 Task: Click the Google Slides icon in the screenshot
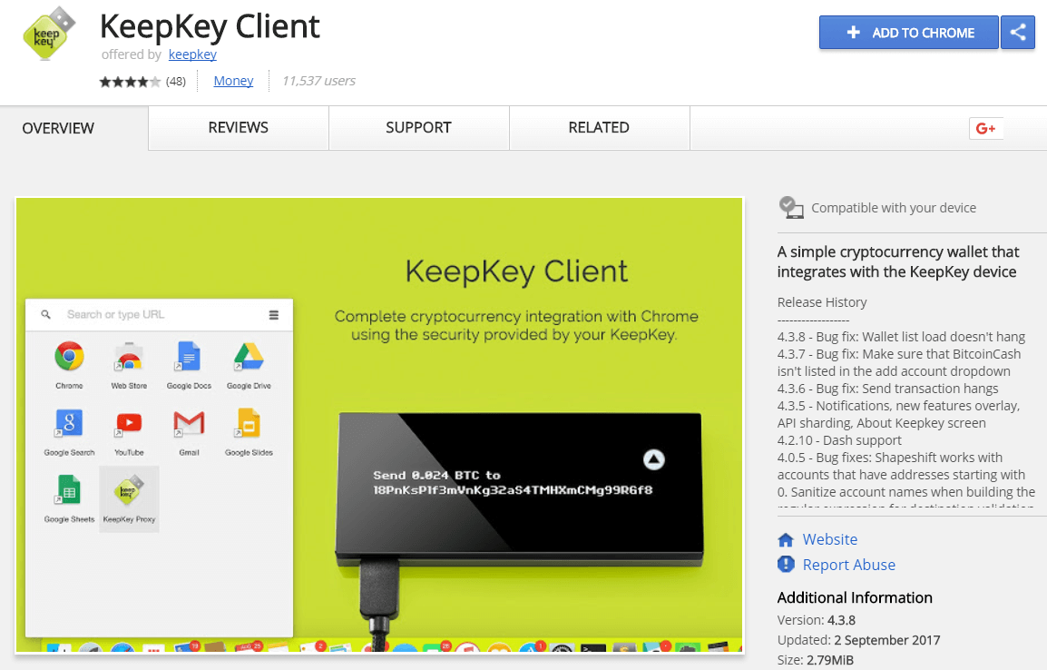(250, 423)
